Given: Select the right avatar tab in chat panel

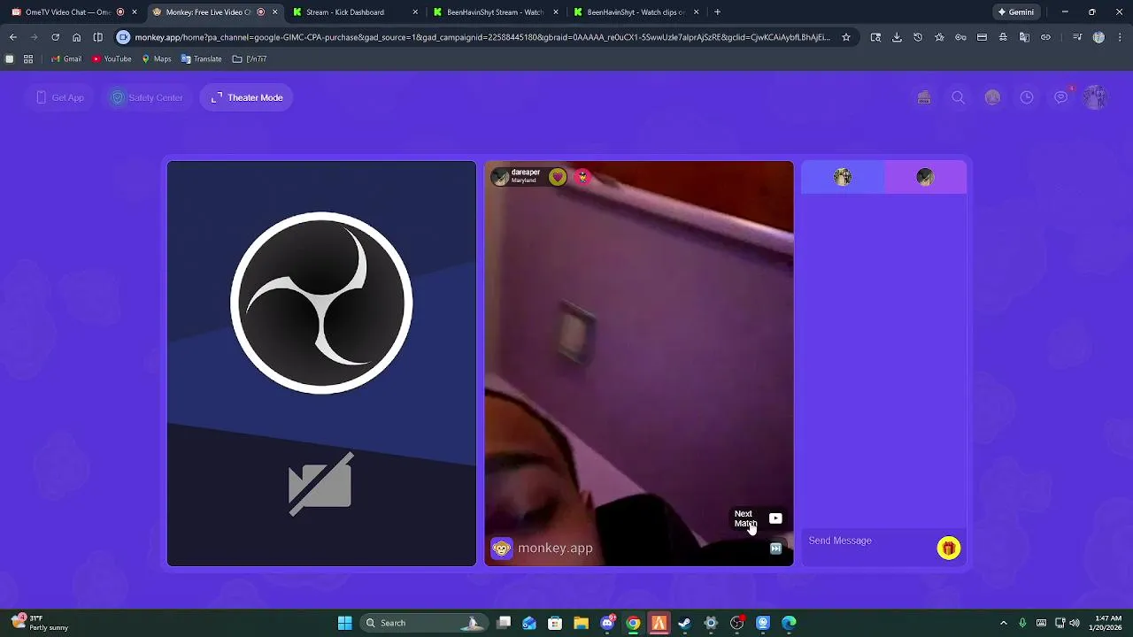Looking at the screenshot, I should coord(925,177).
